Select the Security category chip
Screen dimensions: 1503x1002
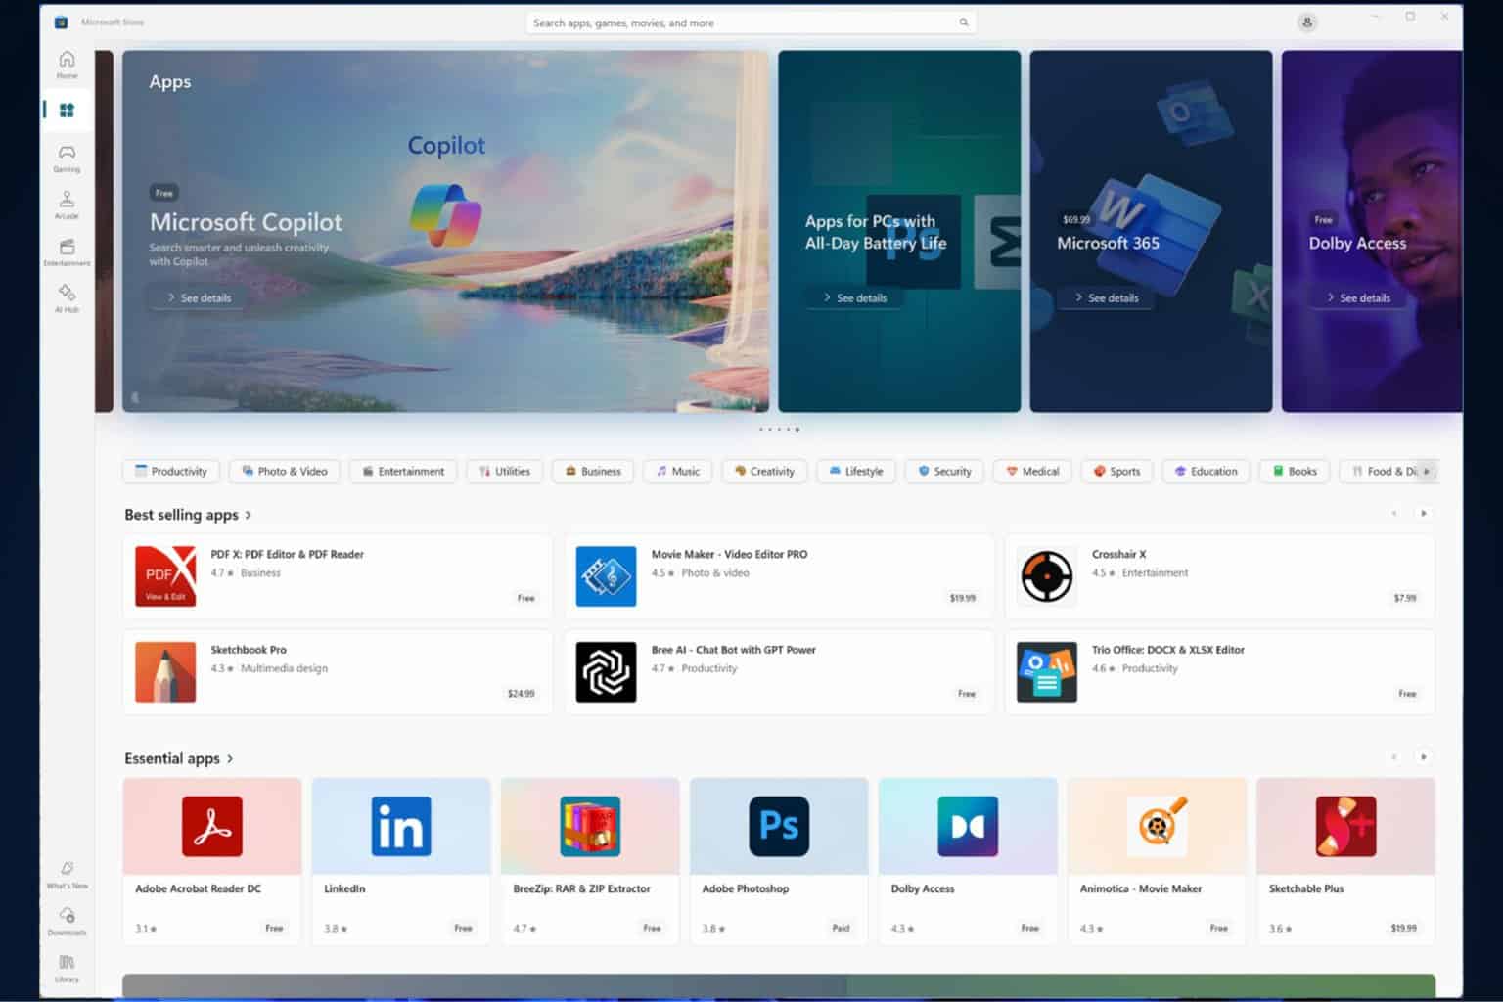pyautogui.click(x=944, y=471)
